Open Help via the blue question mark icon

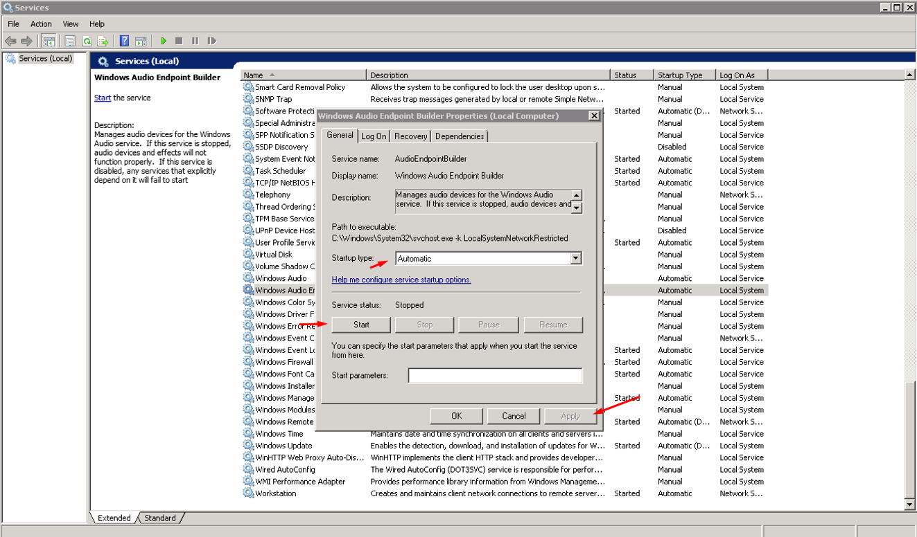[124, 42]
